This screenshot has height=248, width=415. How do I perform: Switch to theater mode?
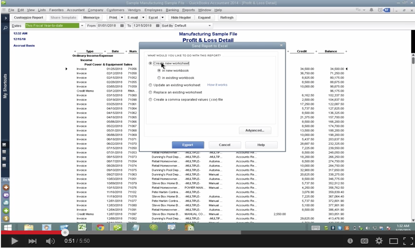coord(394,241)
